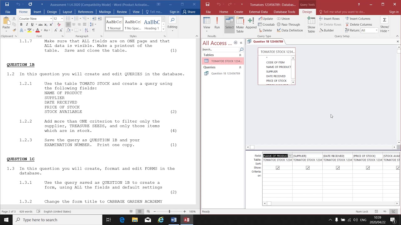Toggle left alignment in Word paragraph group

click(68, 25)
